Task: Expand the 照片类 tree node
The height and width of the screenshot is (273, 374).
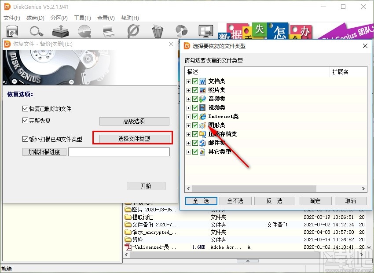Action: (x=188, y=90)
